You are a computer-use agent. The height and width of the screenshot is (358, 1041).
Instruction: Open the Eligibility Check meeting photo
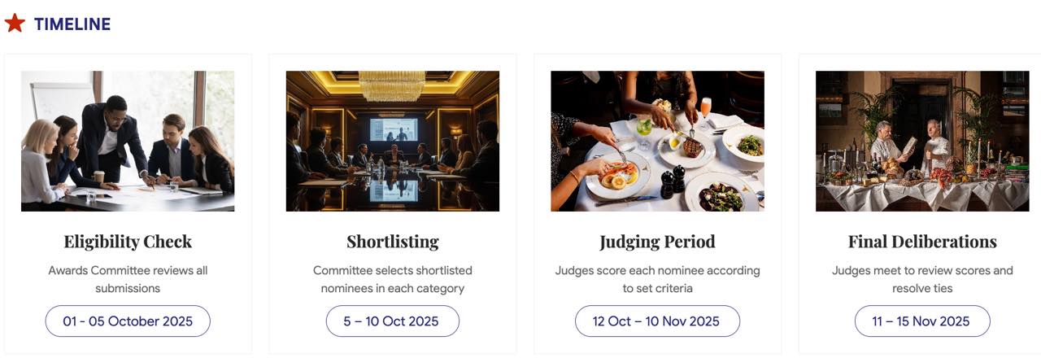(x=128, y=141)
